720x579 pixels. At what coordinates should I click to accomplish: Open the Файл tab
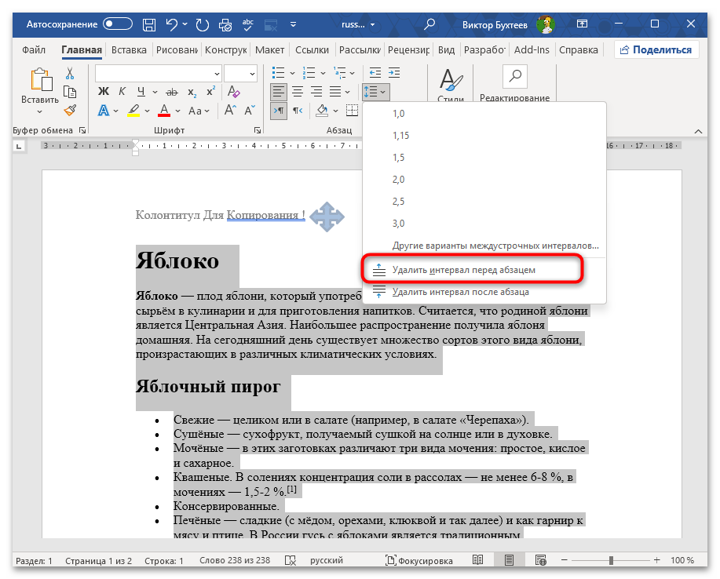click(x=34, y=49)
